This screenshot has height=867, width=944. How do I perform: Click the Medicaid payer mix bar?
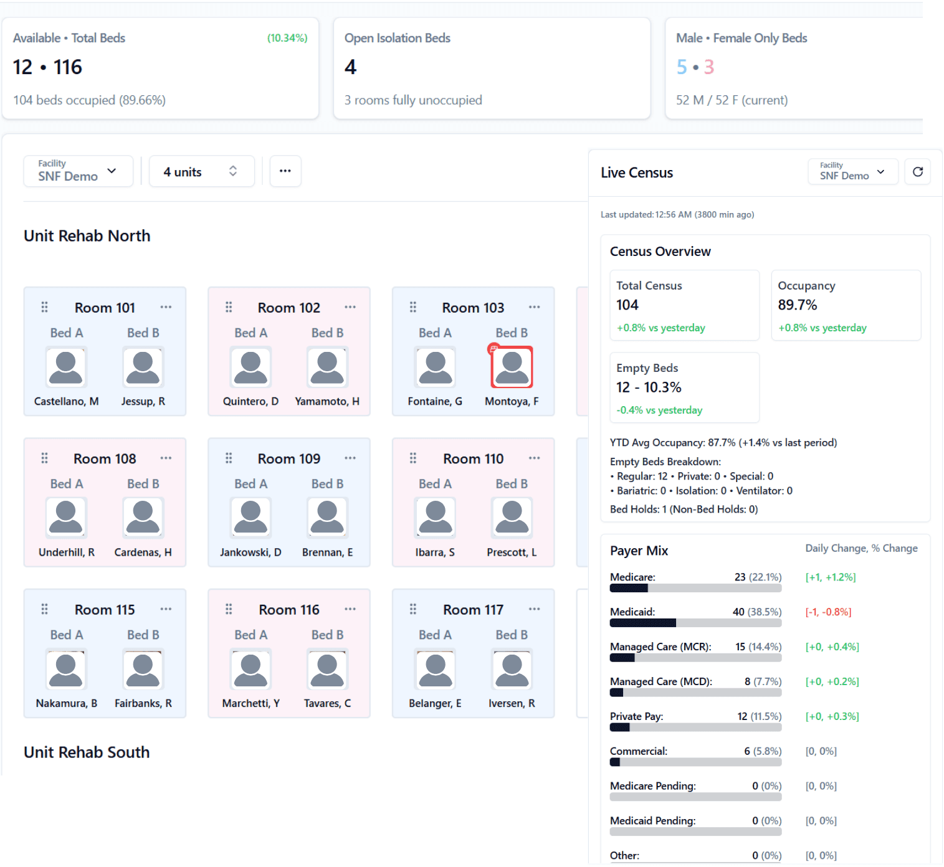695,623
